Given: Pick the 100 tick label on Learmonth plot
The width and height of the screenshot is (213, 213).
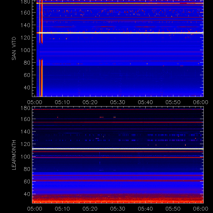Looking at the screenshot, I should click(25, 157).
